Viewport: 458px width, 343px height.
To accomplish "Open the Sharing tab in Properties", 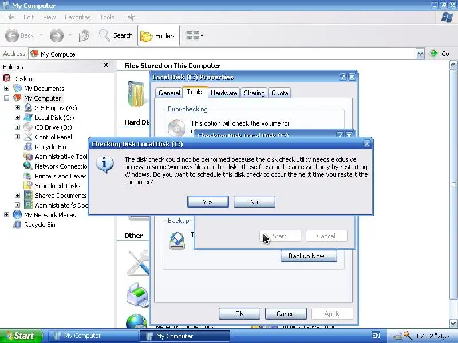I will pos(254,93).
